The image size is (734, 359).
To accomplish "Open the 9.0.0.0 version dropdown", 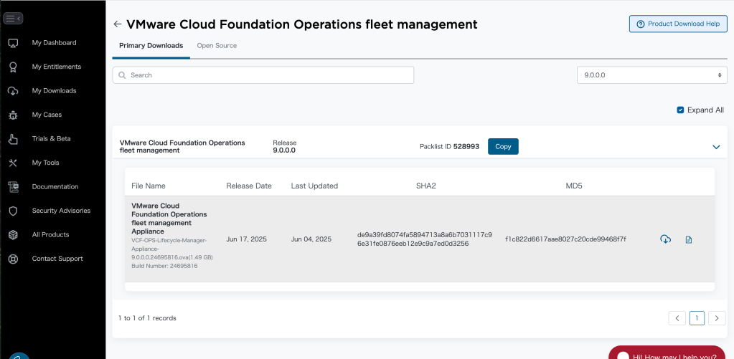I will click(x=651, y=75).
